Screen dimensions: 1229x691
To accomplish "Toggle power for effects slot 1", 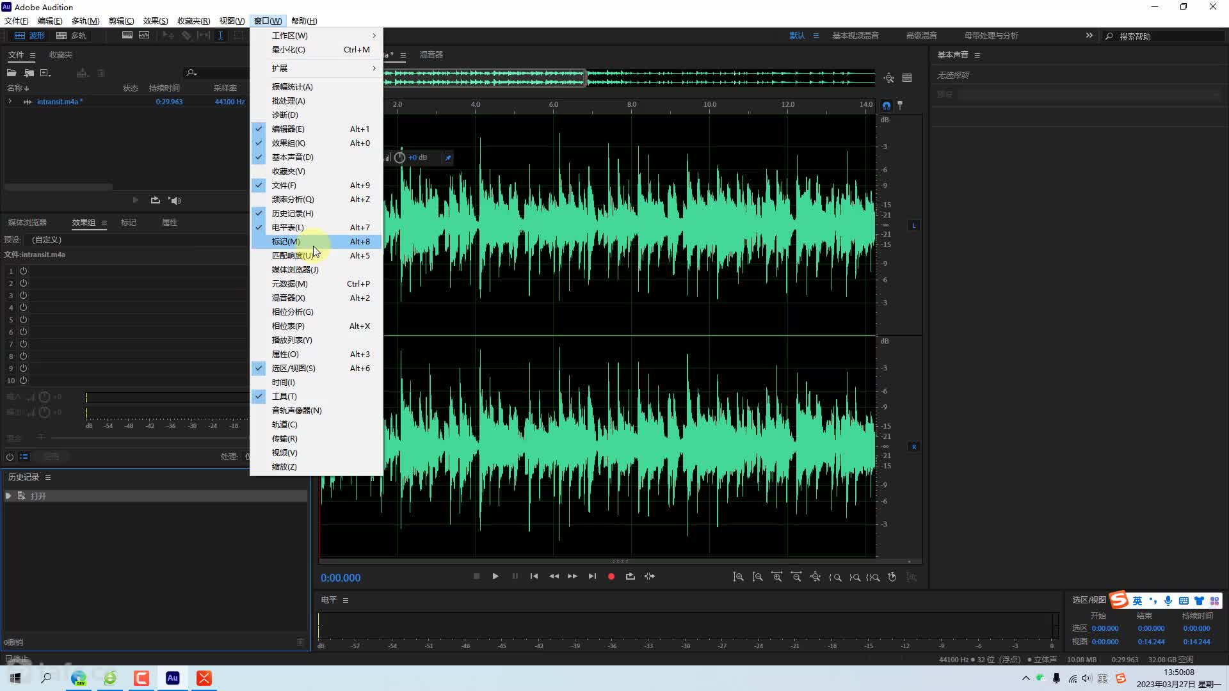I will [23, 271].
